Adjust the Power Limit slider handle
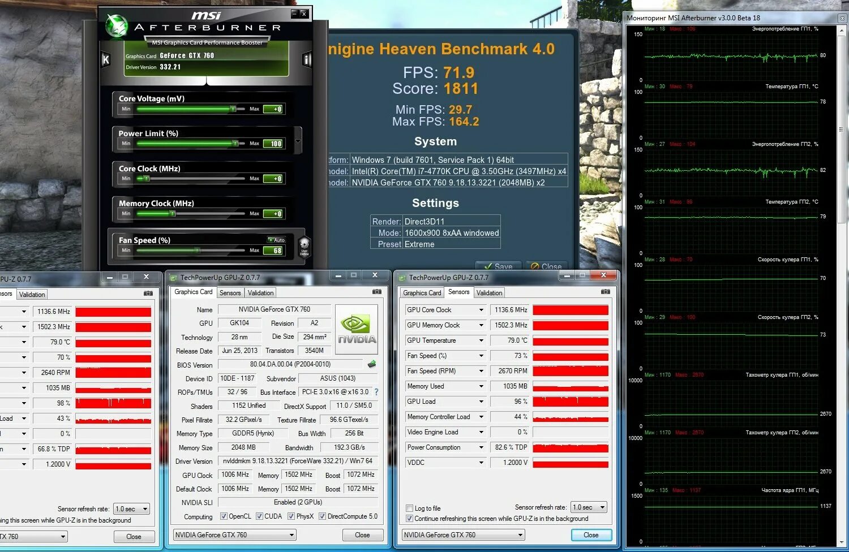This screenshot has width=849, height=552. pyautogui.click(x=235, y=144)
